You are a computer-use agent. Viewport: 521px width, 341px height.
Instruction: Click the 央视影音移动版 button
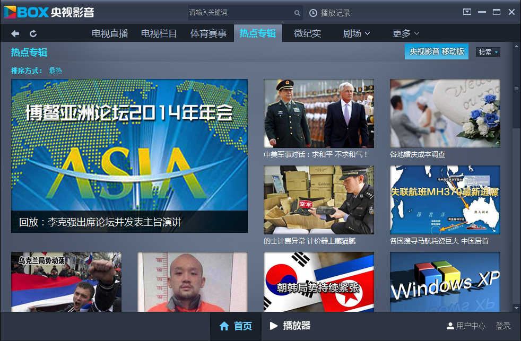coord(436,51)
